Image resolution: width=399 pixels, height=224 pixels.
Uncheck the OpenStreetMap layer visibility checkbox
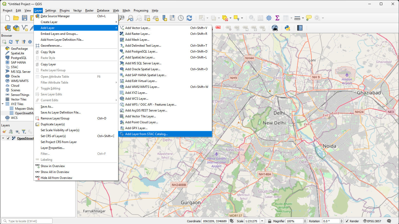[x=8, y=138]
